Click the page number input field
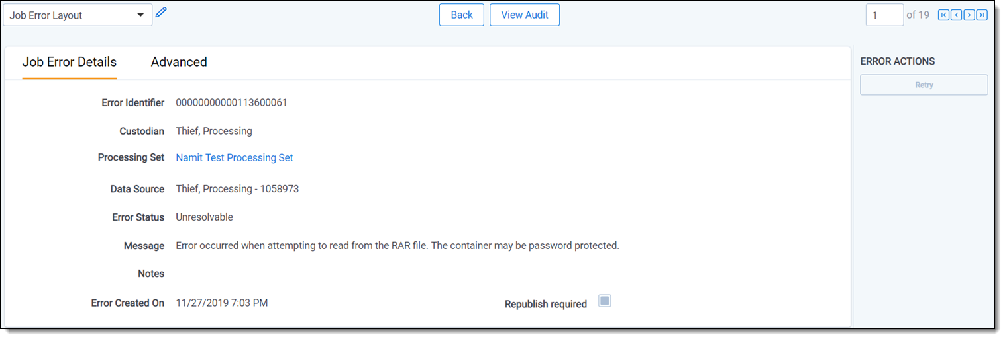Viewport: 1005px width, 339px height. 884,15
